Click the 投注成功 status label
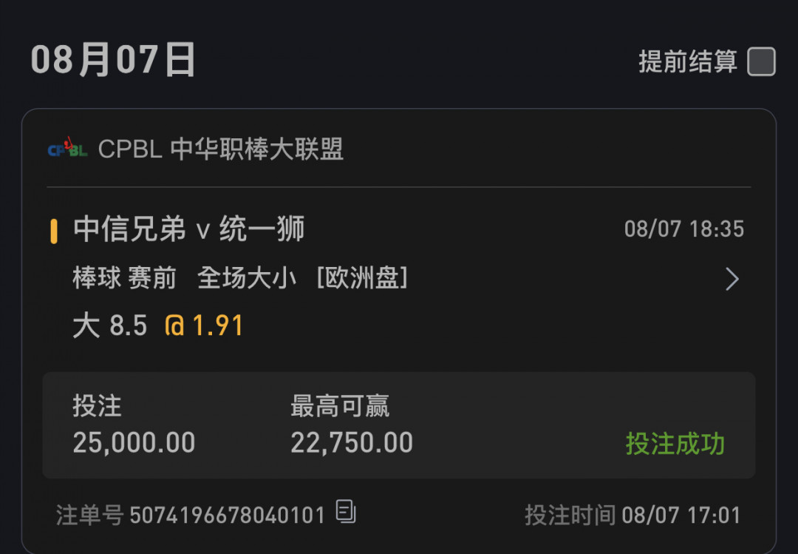Viewport: 798px width, 554px height. point(675,443)
